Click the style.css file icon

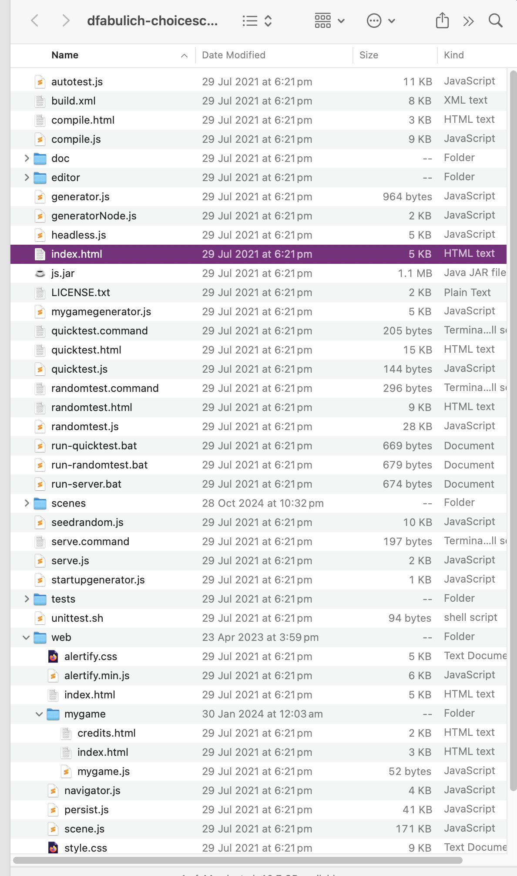(53, 848)
